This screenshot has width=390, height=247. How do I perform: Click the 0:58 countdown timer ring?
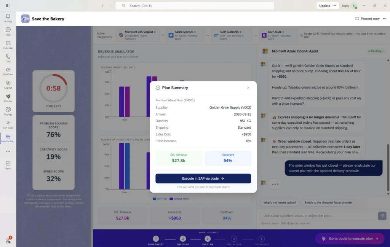point(53,88)
